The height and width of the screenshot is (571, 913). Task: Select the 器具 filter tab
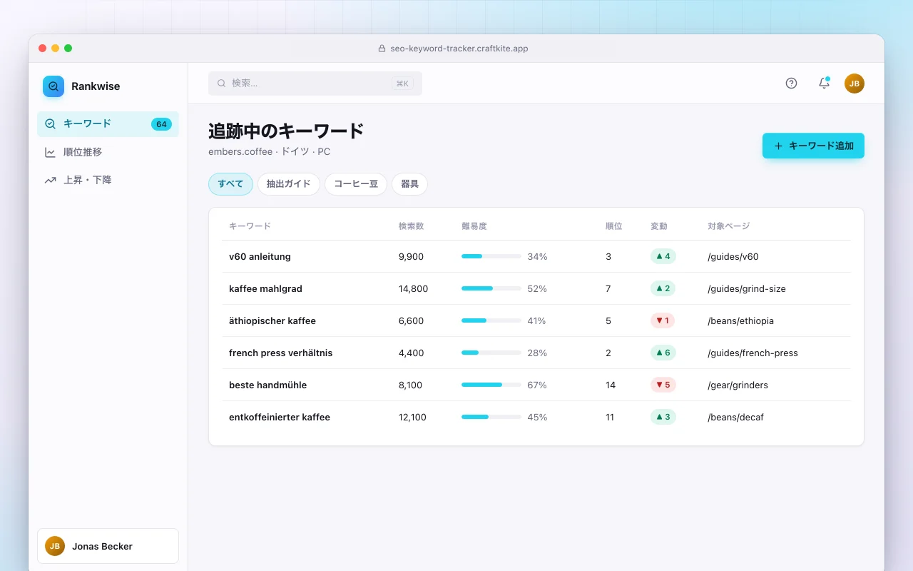409,183
